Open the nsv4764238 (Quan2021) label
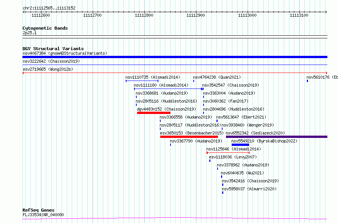 [x=217, y=77]
